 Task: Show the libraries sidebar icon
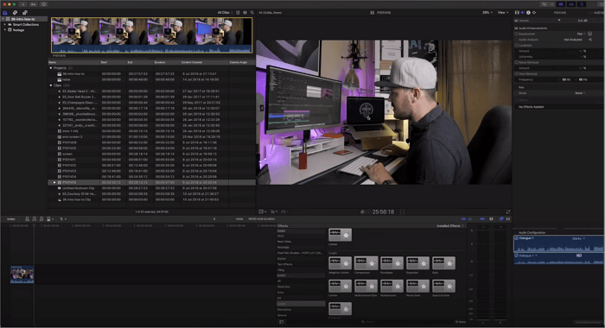point(5,13)
